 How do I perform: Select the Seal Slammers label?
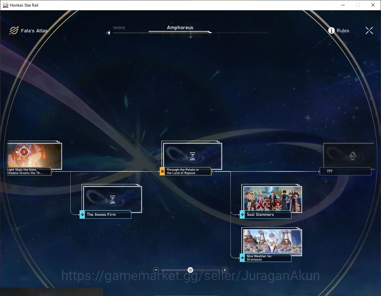click(268, 214)
